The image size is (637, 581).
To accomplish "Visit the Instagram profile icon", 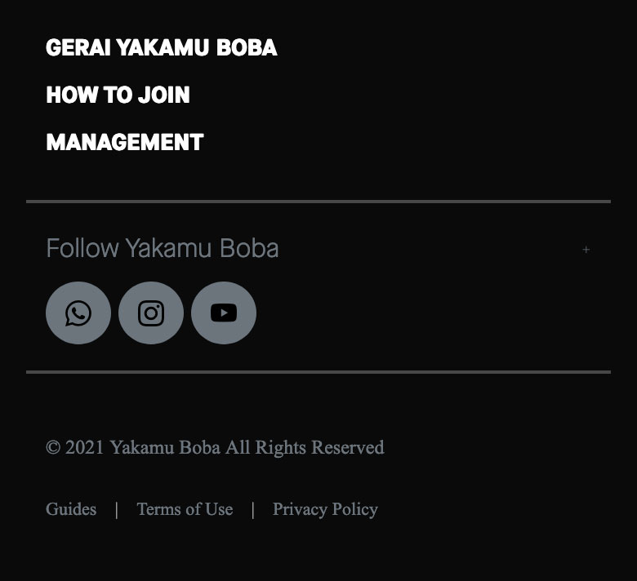I will coord(151,313).
